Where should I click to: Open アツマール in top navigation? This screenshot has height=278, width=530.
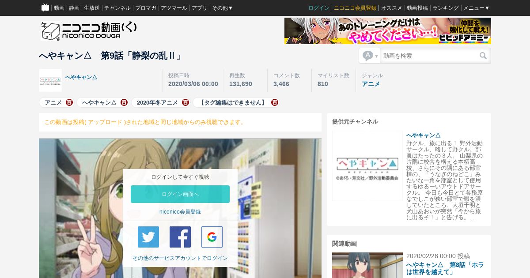(174, 8)
